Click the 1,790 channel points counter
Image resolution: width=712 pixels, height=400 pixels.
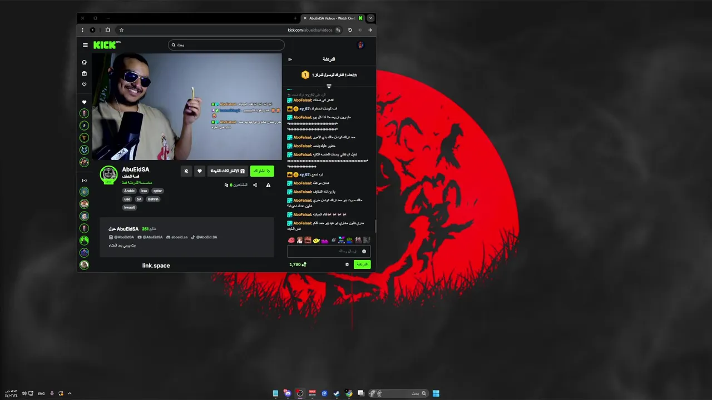click(x=298, y=264)
